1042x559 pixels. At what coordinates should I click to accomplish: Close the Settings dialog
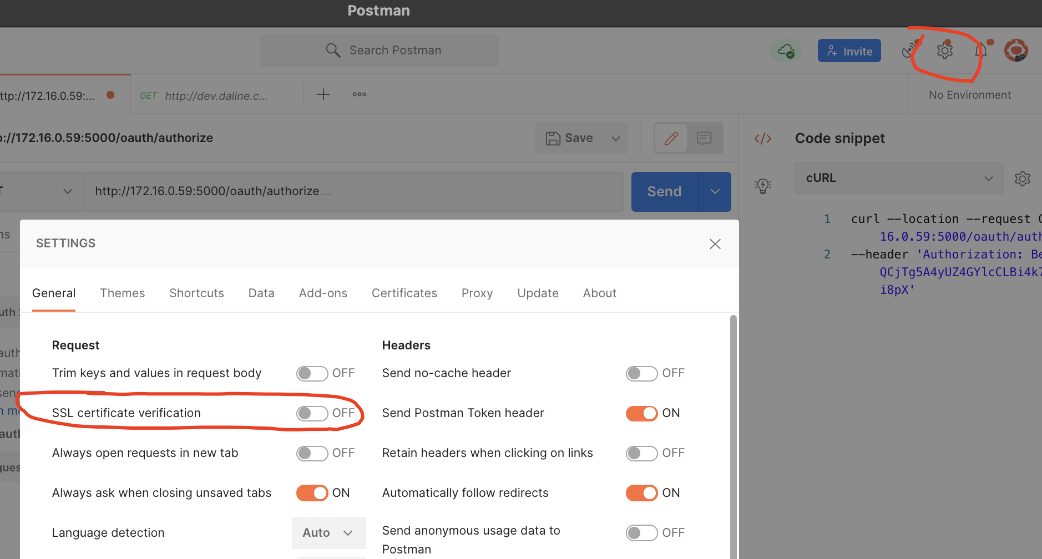[715, 244]
